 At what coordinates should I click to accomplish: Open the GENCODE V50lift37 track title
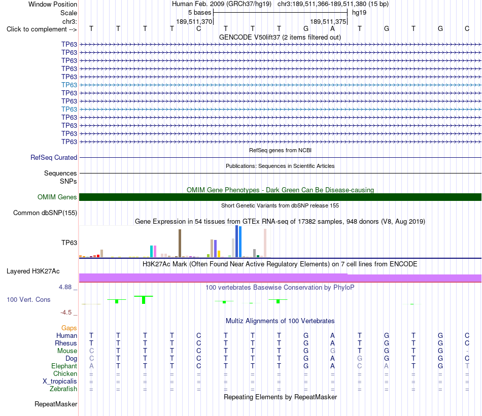(280, 37)
